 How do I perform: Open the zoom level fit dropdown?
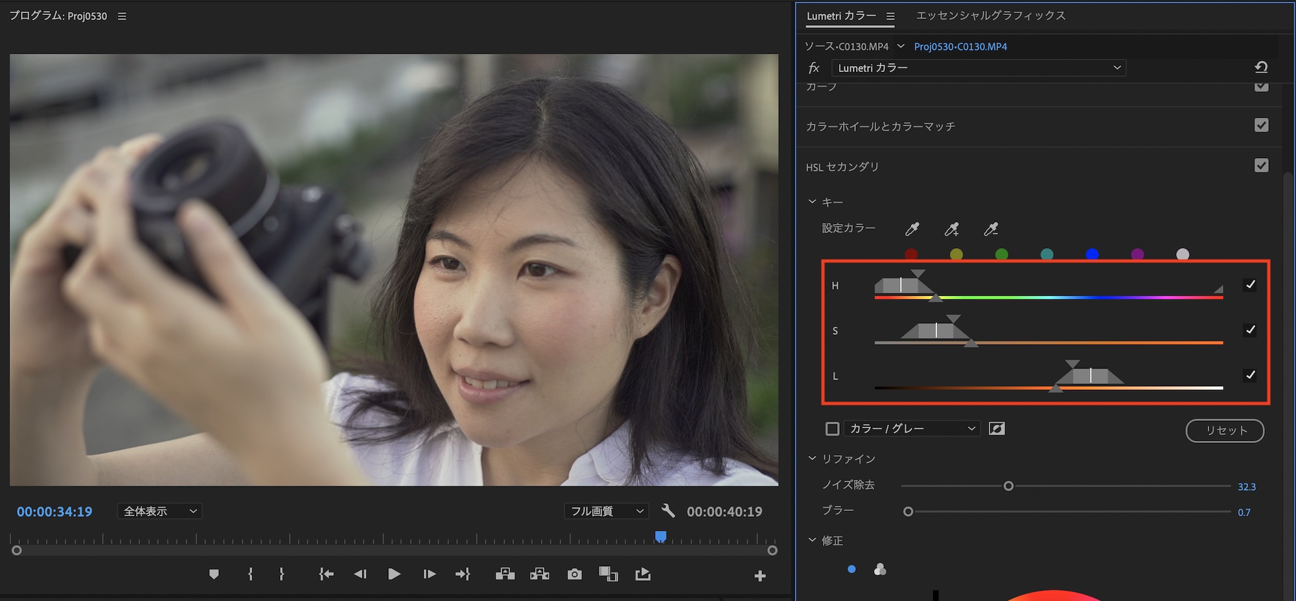pos(159,511)
